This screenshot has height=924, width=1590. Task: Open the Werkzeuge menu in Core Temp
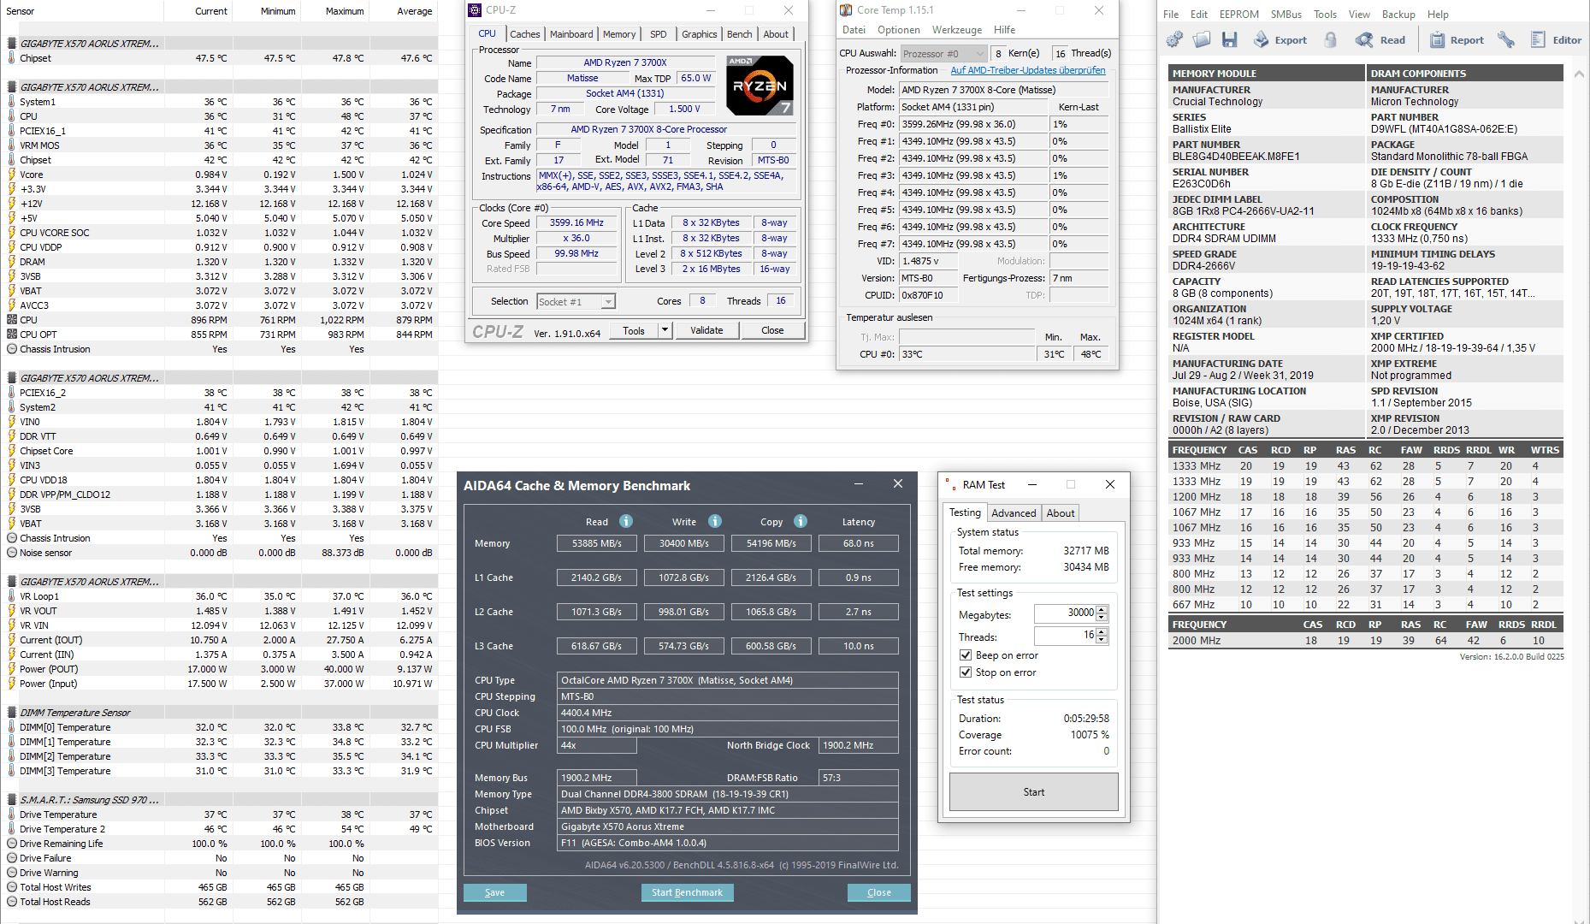(x=957, y=30)
